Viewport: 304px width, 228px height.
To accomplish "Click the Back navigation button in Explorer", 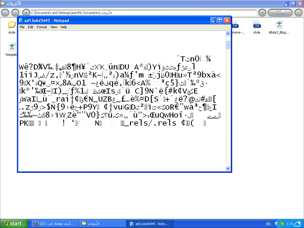I will (5, 13).
